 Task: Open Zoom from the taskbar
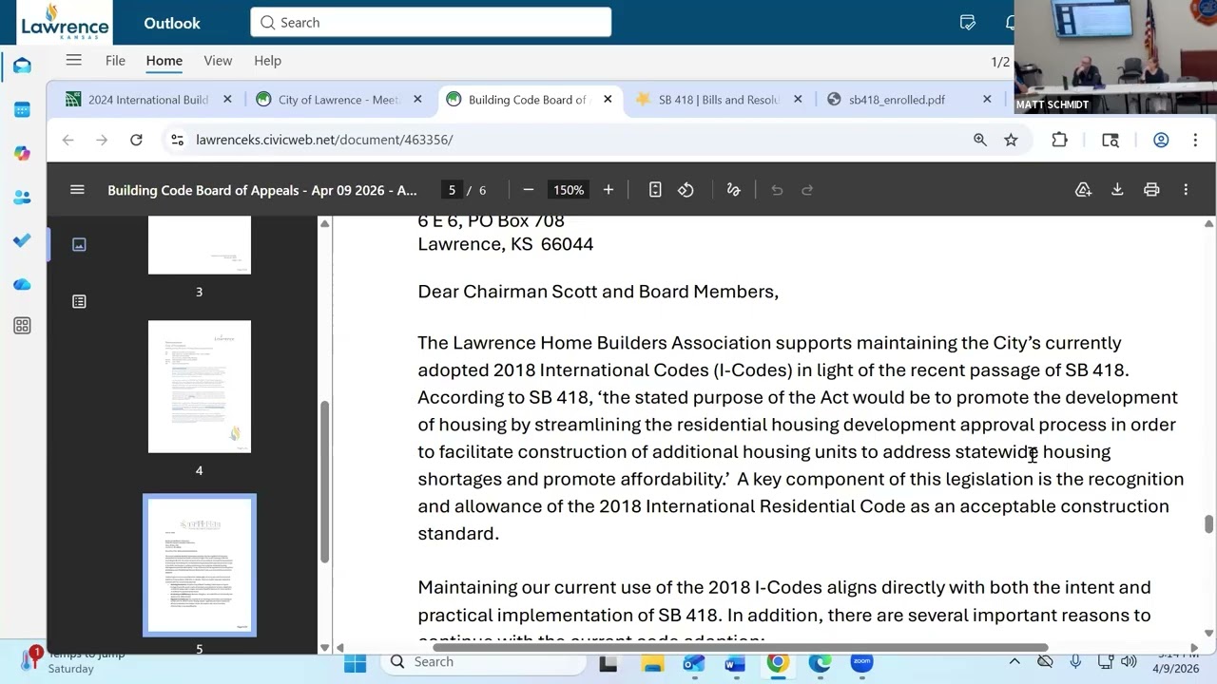click(861, 662)
